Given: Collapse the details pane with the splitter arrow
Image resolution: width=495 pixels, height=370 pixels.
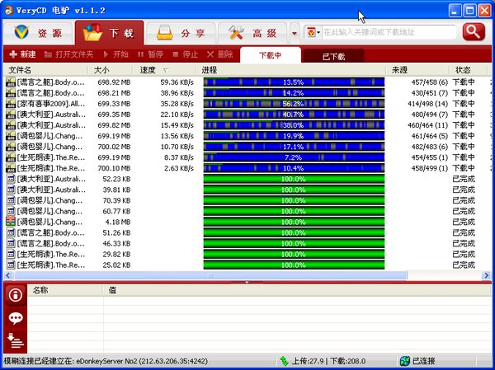Looking at the screenshot, I should 247,282.
